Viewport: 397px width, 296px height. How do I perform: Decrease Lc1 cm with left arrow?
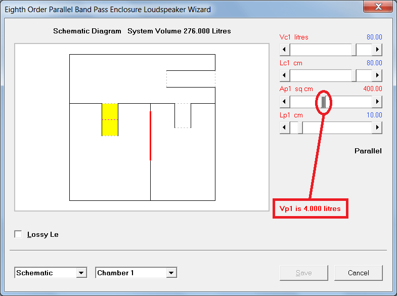pyautogui.click(x=285, y=75)
